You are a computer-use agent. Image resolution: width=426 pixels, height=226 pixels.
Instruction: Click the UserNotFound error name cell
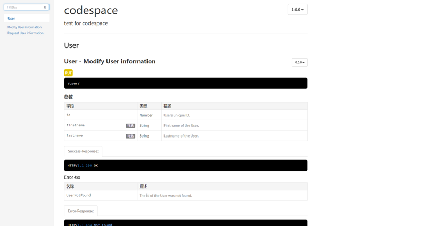101,195
